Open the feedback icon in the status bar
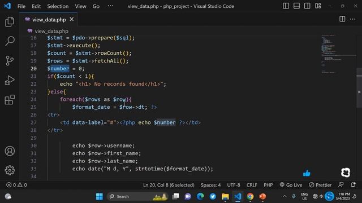 [341, 185]
